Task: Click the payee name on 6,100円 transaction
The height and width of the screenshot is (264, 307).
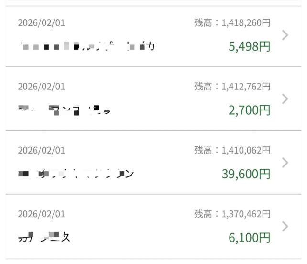Action: pos(44,237)
